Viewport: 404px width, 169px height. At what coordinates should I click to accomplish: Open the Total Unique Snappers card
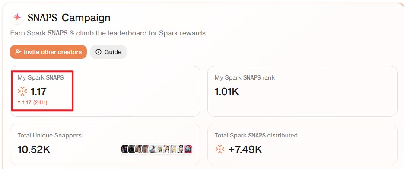pos(105,144)
